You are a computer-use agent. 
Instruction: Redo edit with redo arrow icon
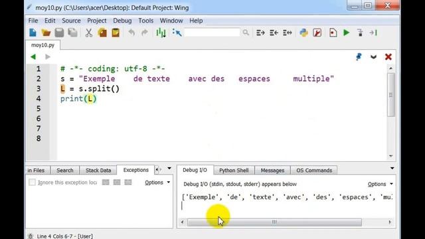pos(145,33)
